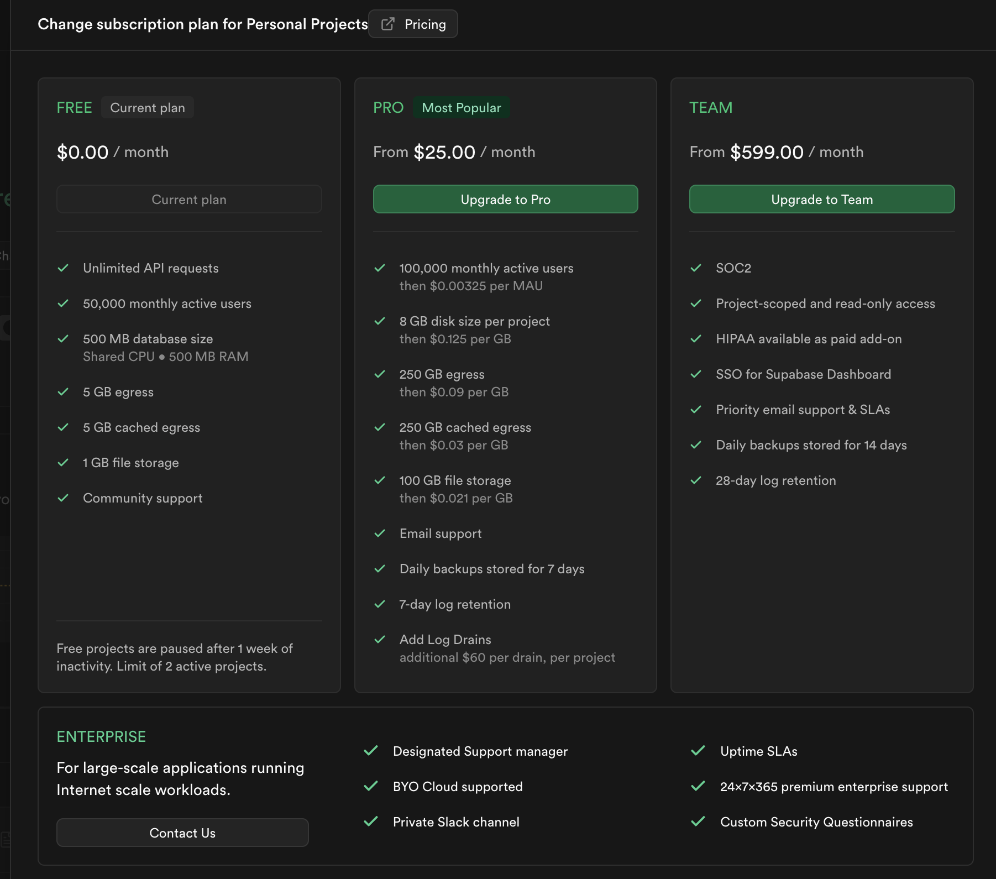Click the ENTERPRISE plan heading
Screen dimensions: 996x879
click(101, 737)
